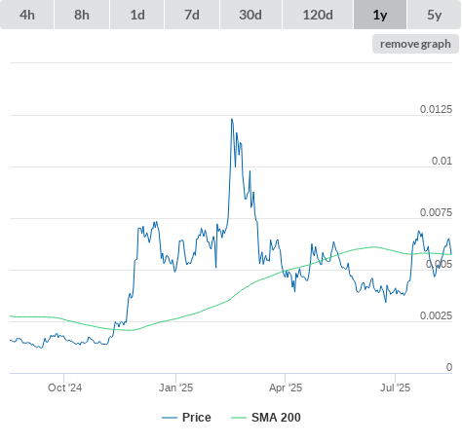The image size is (462, 443).
Task: Click the Oct '24 axis label
Action: (64, 388)
